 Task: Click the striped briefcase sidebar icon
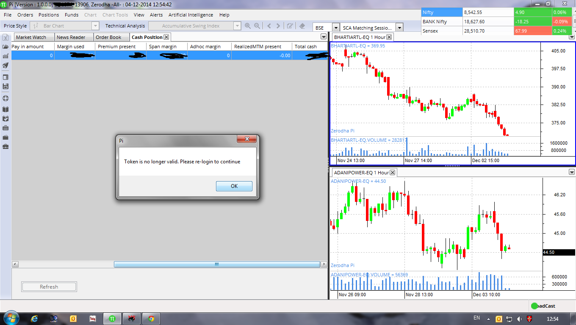click(x=6, y=128)
